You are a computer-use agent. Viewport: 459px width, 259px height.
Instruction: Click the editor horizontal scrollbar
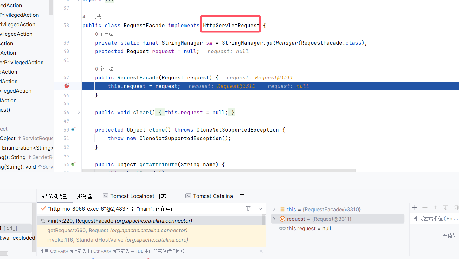pyautogui.click(x=219, y=170)
